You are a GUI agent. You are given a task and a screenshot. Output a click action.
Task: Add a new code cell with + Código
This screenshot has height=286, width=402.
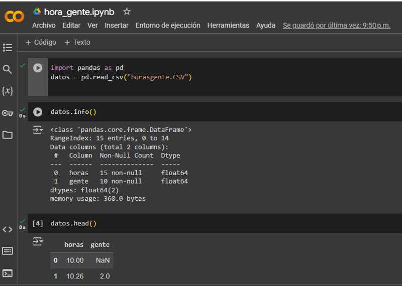coord(41,43)
